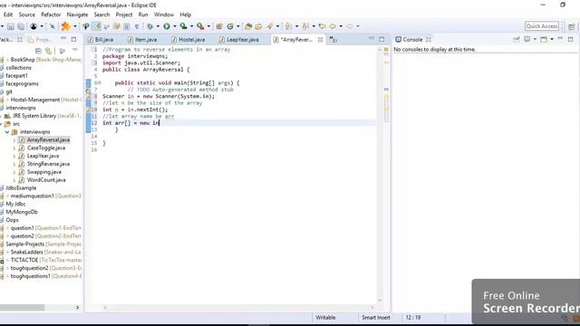580x326 pixels.
Task: Open the Coverage dropdown arrow
Action: point(191,26)
